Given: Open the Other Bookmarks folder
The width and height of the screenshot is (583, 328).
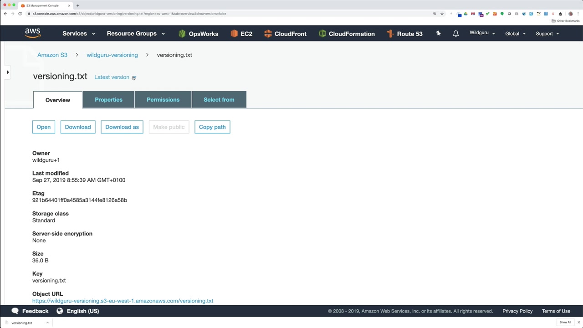Looking at the screenshot, I should point(566,21).
